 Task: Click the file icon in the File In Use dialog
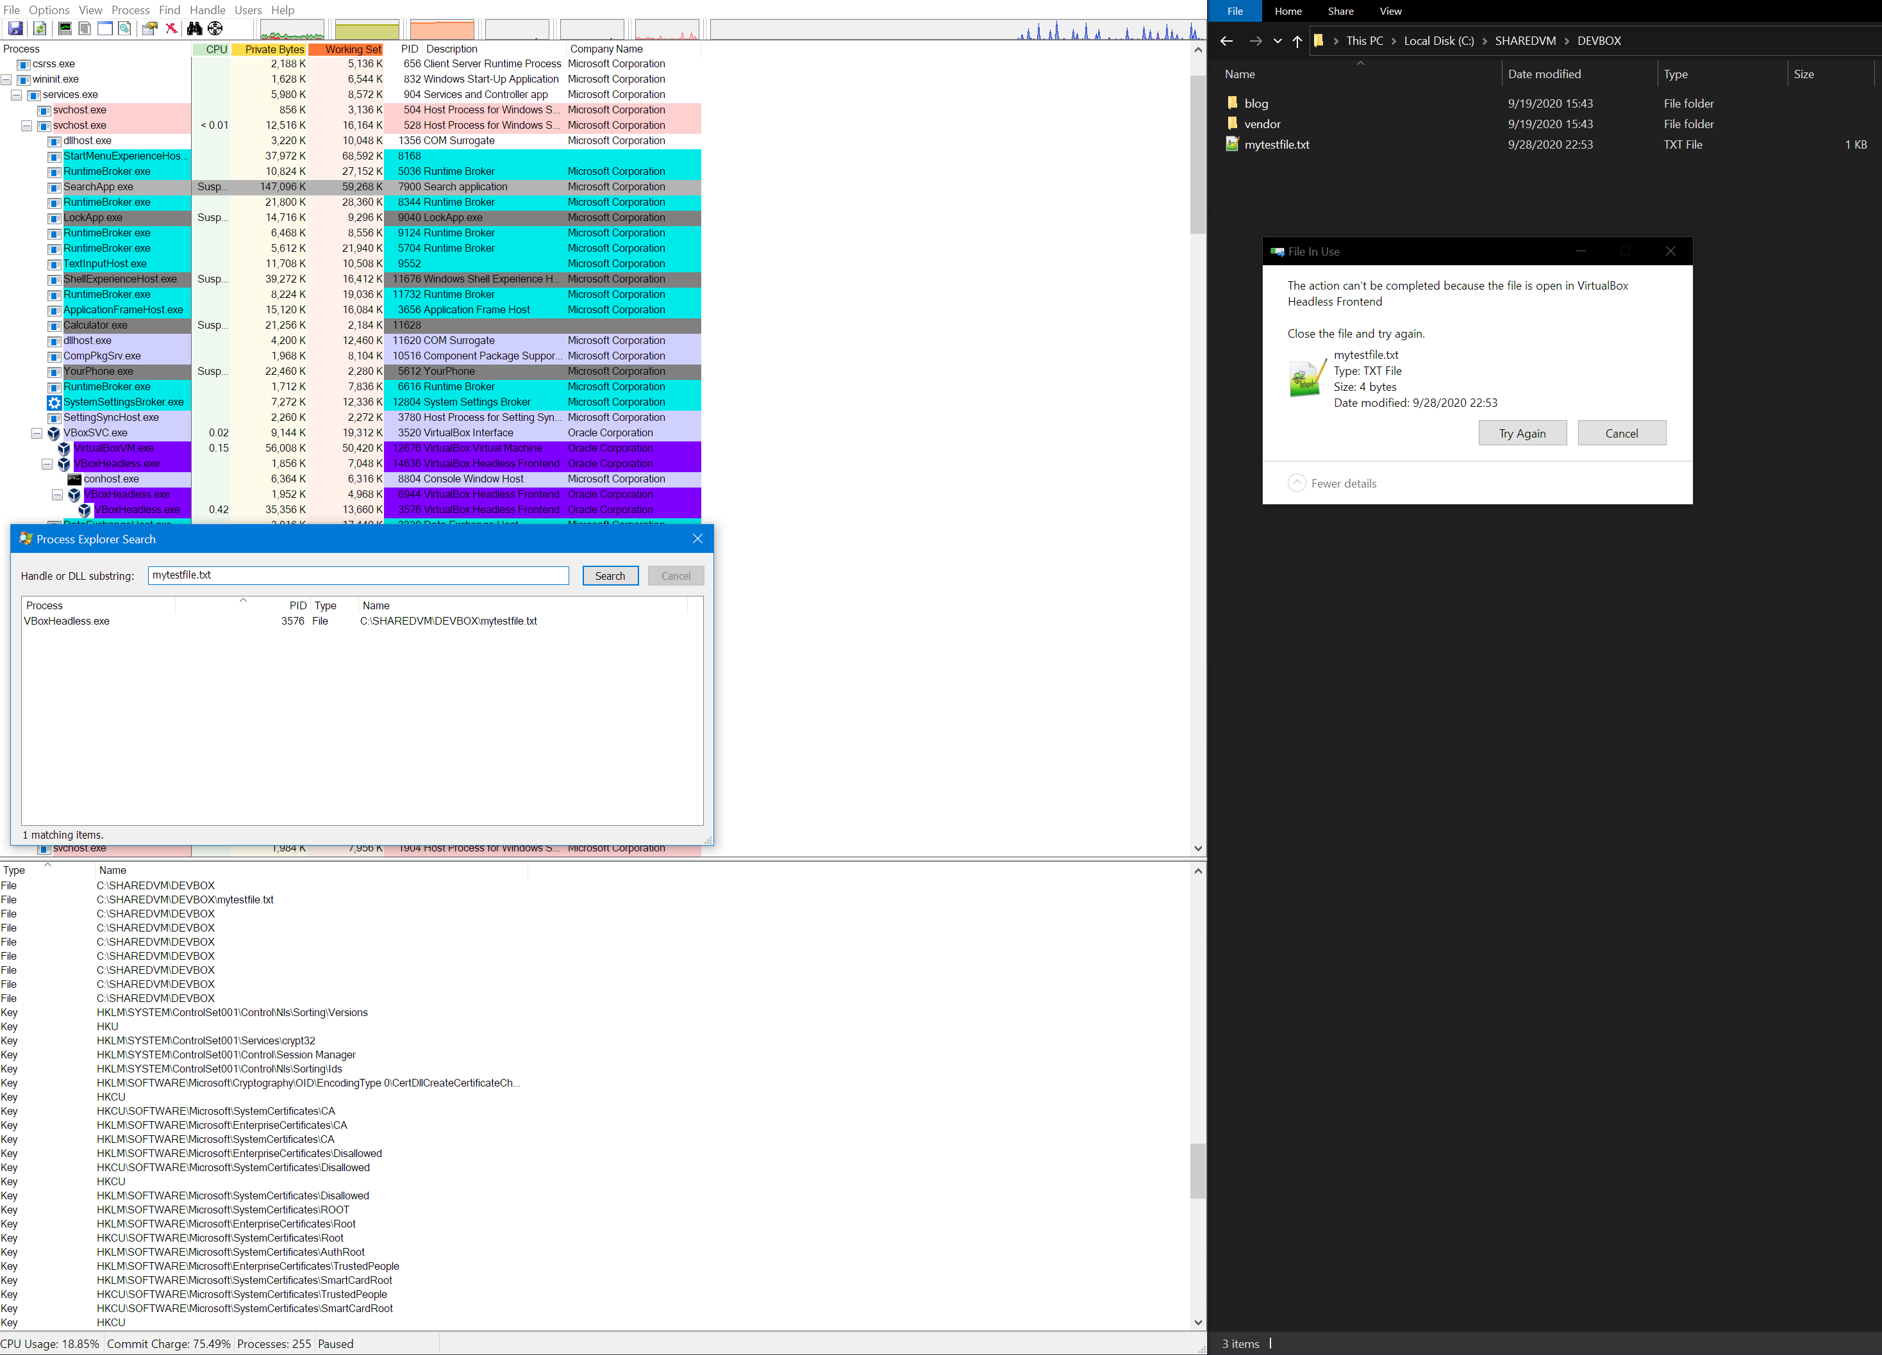click(1306, 378)
